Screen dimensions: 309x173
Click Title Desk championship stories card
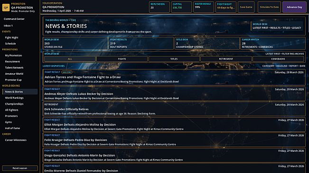[x=207, y=43]
